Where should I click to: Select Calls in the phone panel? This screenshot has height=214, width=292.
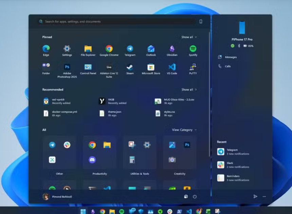click(x=227, y=66)
